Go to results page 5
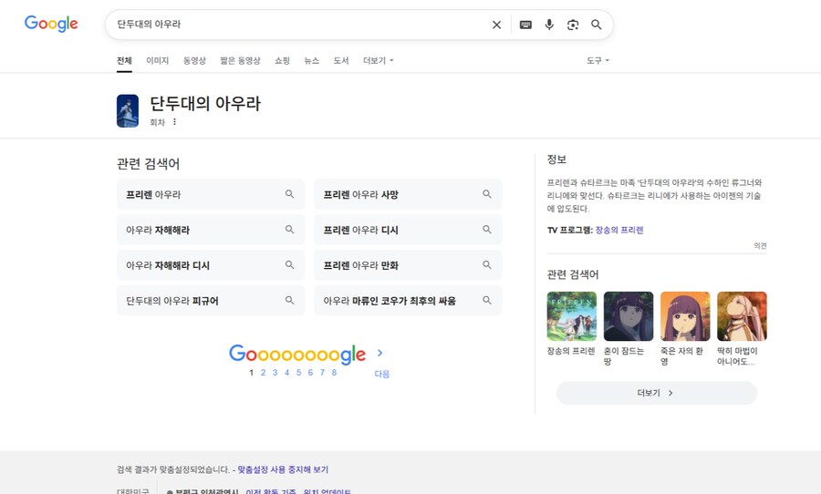Image resolution: width=821 pixels, height=494 pixels. click(x=298, y=373)
